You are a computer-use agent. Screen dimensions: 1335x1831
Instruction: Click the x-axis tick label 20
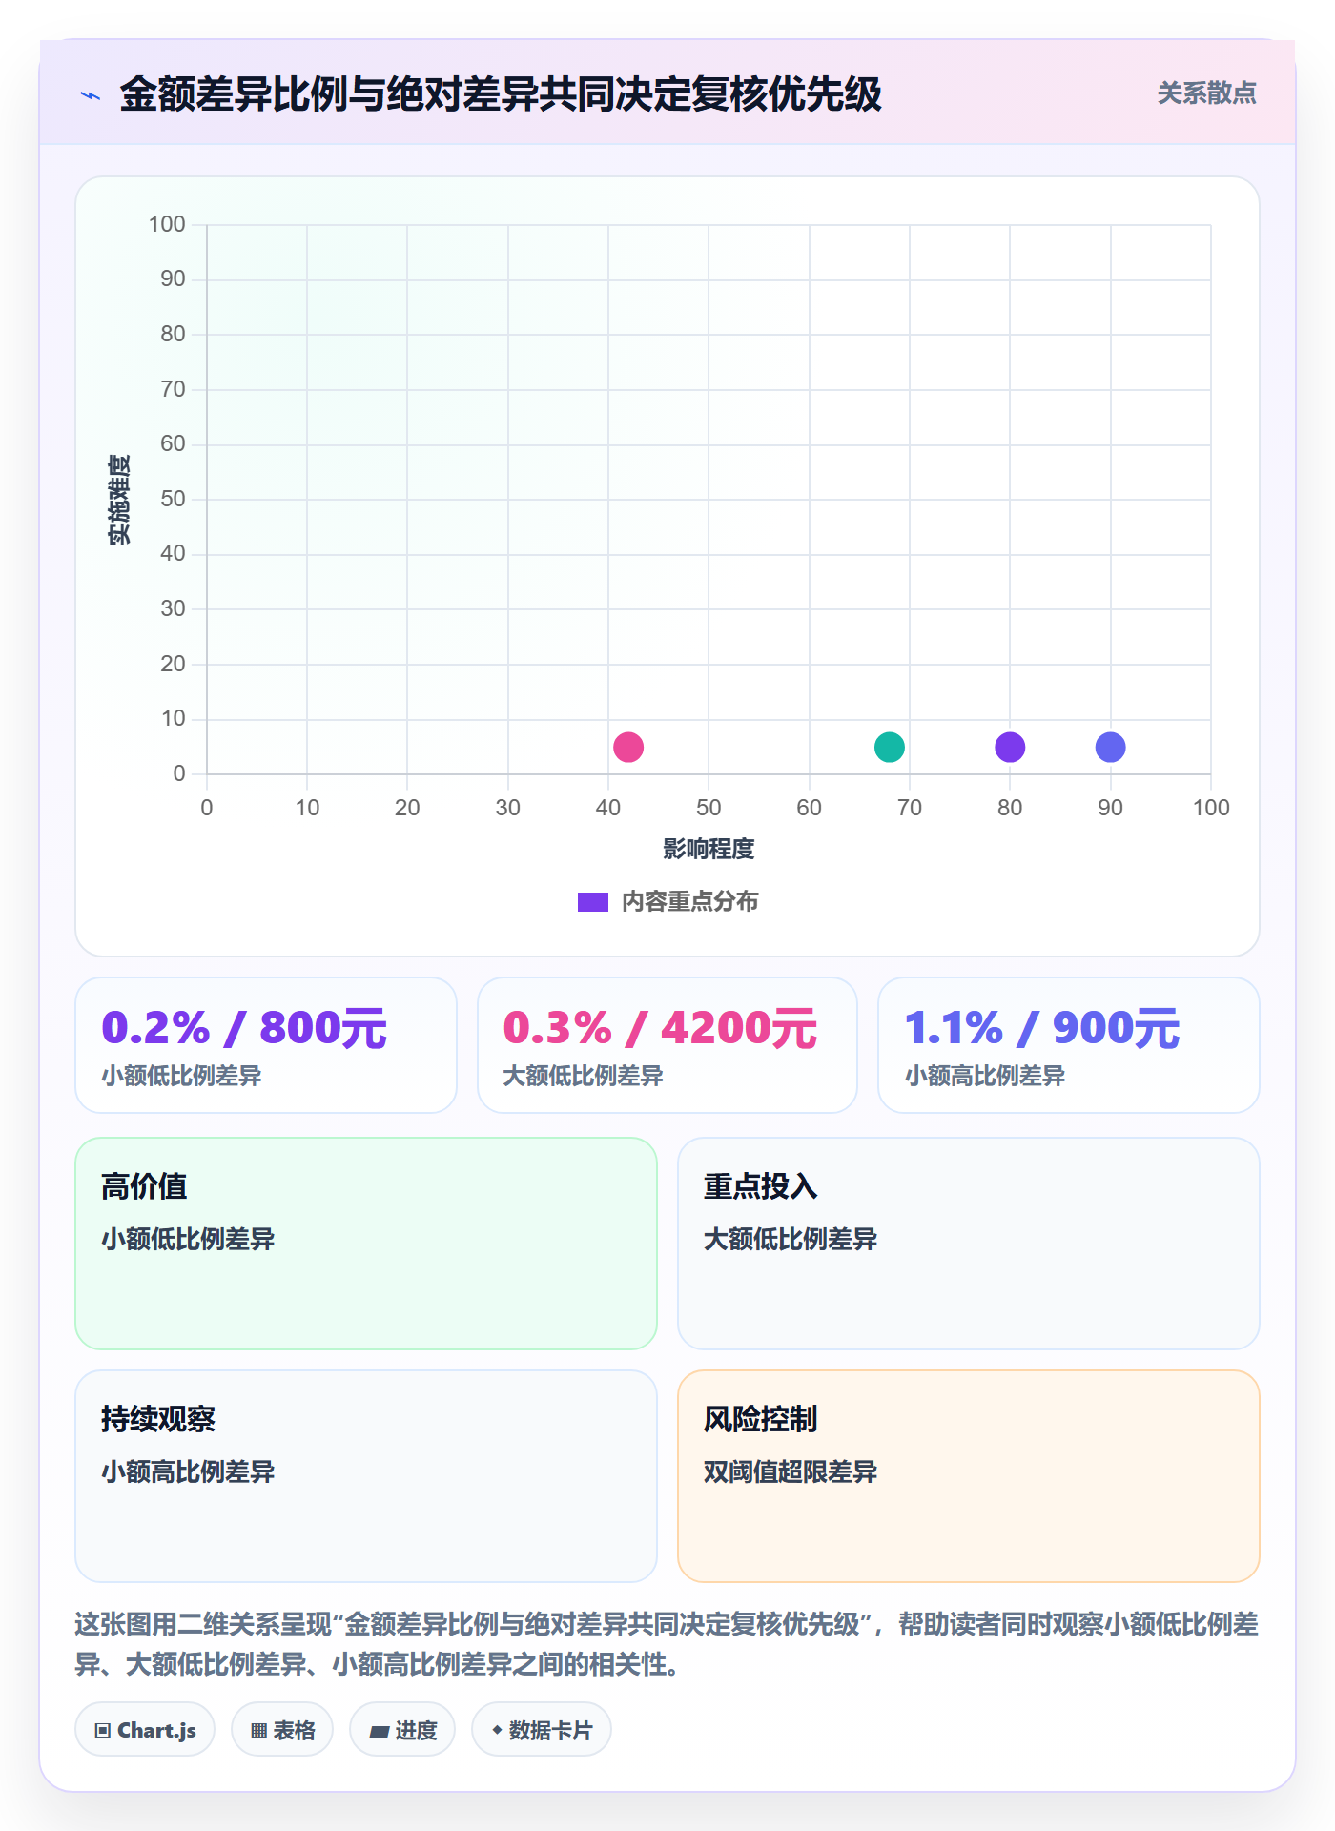407,808
